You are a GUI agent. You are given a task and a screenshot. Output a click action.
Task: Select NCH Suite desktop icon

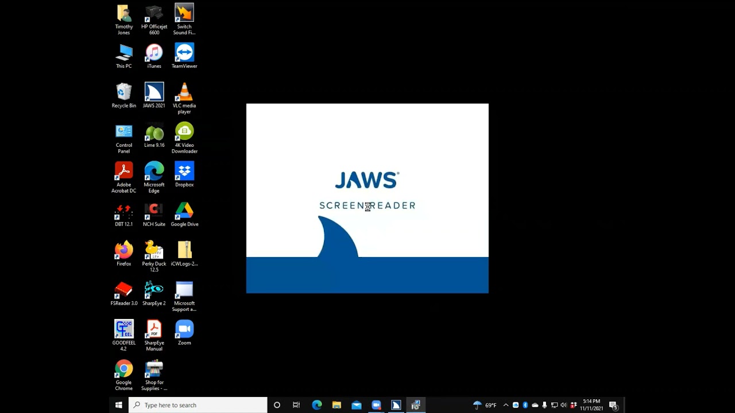154,215
